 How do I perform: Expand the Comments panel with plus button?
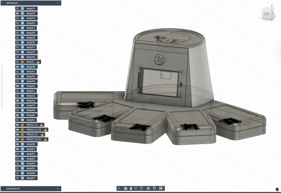coord(58,188)
